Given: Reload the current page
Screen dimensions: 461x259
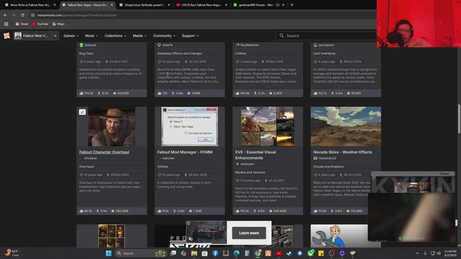Looking at the screenshot, I should coord(22,15).
